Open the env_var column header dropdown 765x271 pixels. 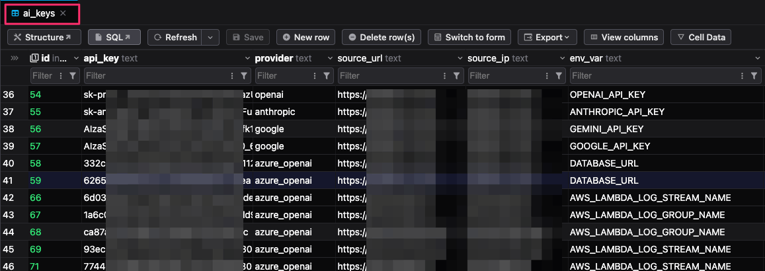[757, 58]
